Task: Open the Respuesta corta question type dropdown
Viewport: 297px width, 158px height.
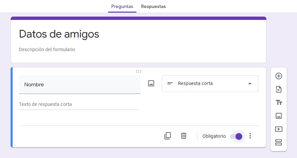Action: tap(210, 84)
